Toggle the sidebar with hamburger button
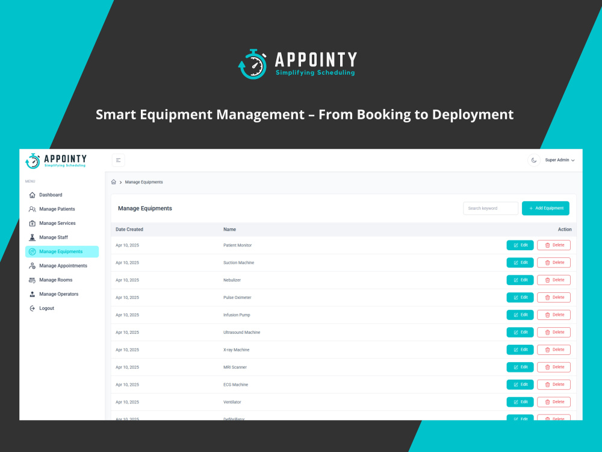602x452 pixels. 118,160
